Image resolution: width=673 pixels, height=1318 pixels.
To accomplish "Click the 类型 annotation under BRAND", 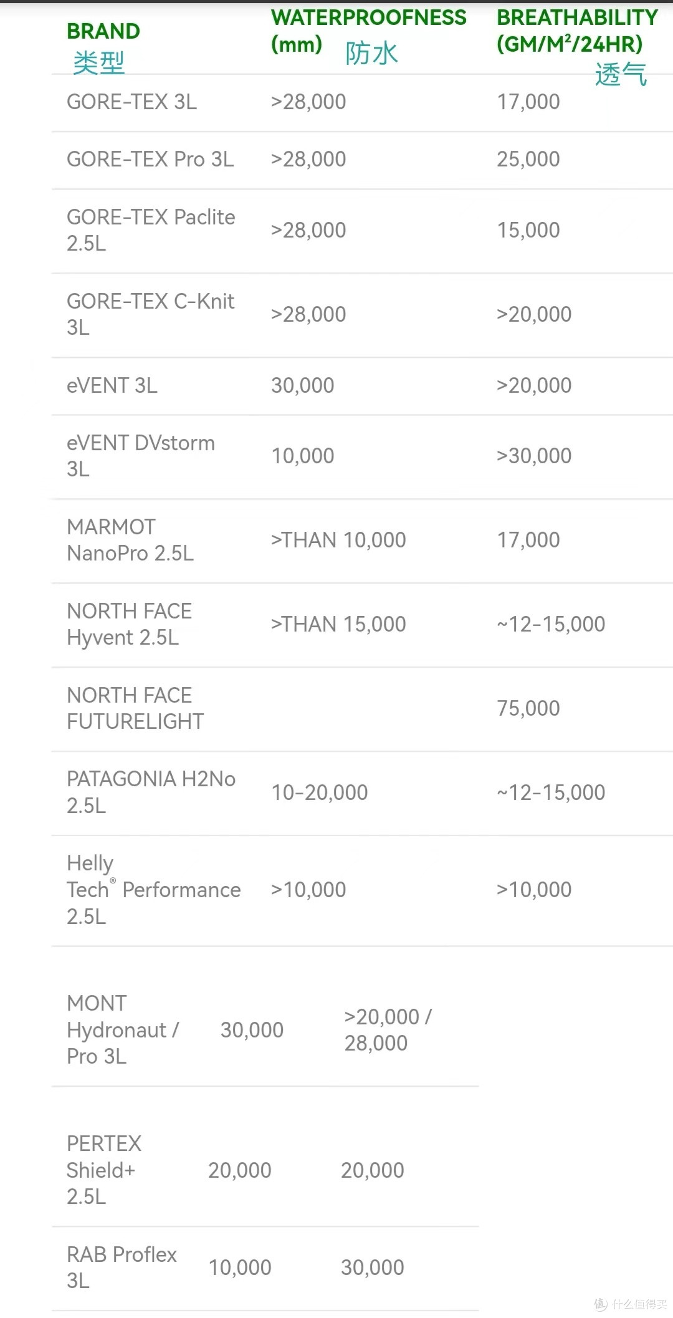I will pyautogui.click(x=98, y=63).
